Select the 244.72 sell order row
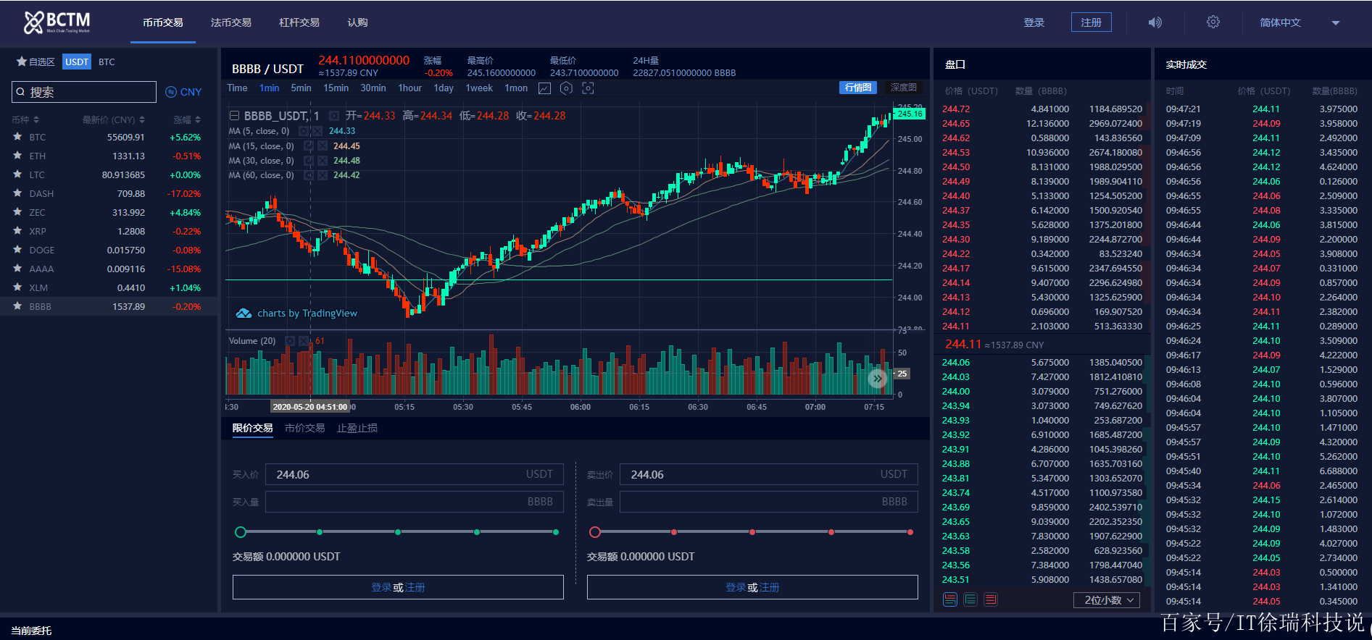Image resolution: width=1372 pixels, height=640 pixels. [x=1042, y=109]
